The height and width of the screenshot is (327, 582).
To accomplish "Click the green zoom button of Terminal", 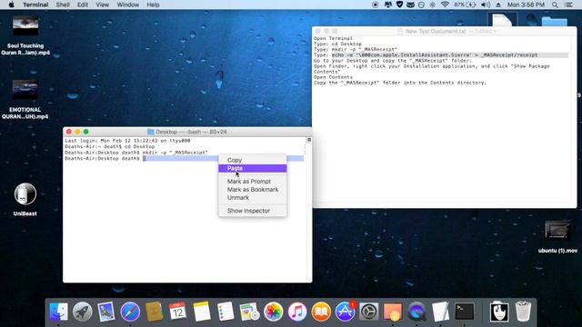I will [86, 132].
